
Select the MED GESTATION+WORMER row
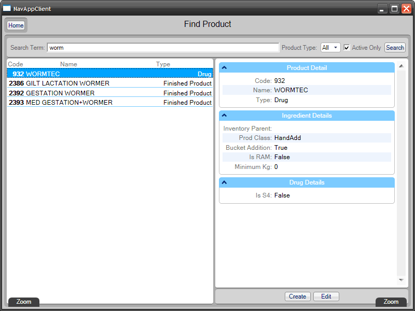(109, 103)
